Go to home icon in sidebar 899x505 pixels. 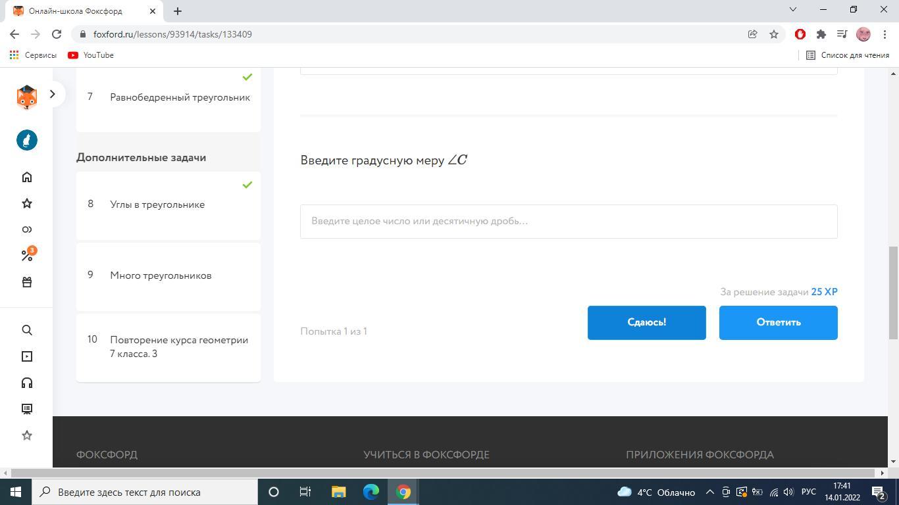(x=27, y=177)
